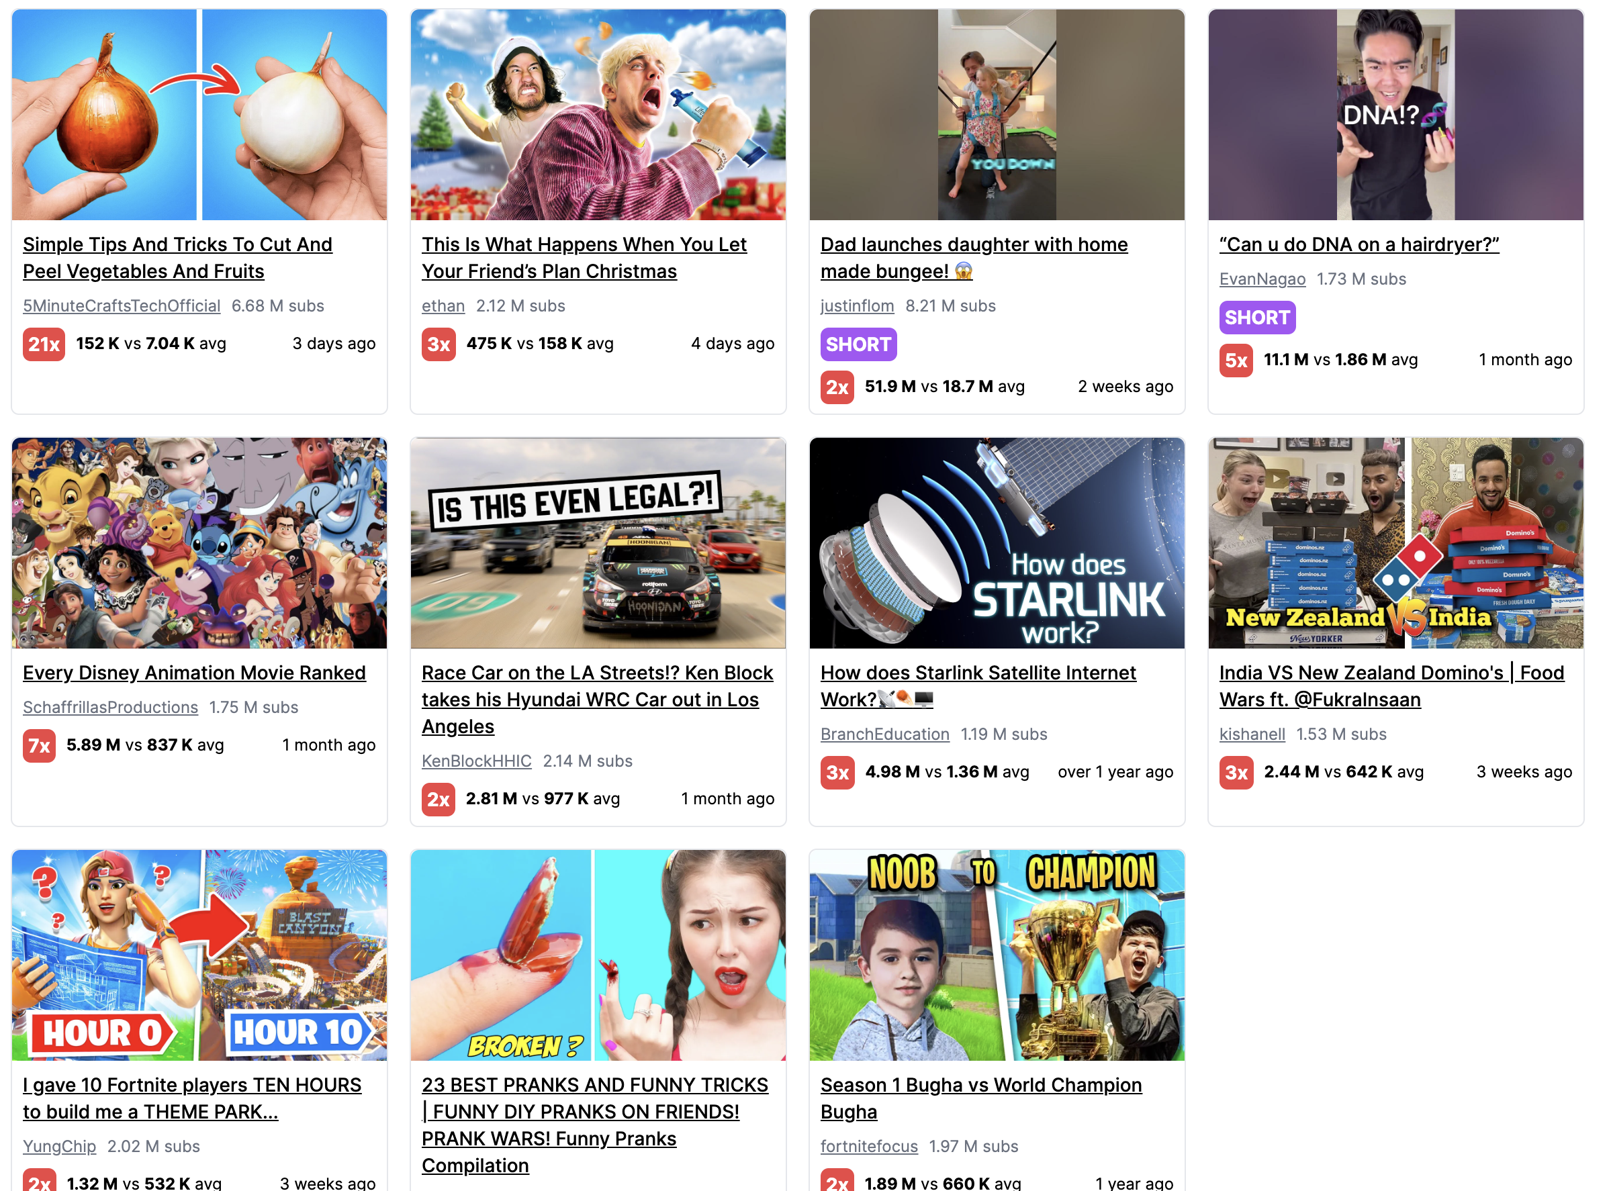
Task: Click the '152 K vs 7.04 K avg' stats text
Action: tap(152, 344)
